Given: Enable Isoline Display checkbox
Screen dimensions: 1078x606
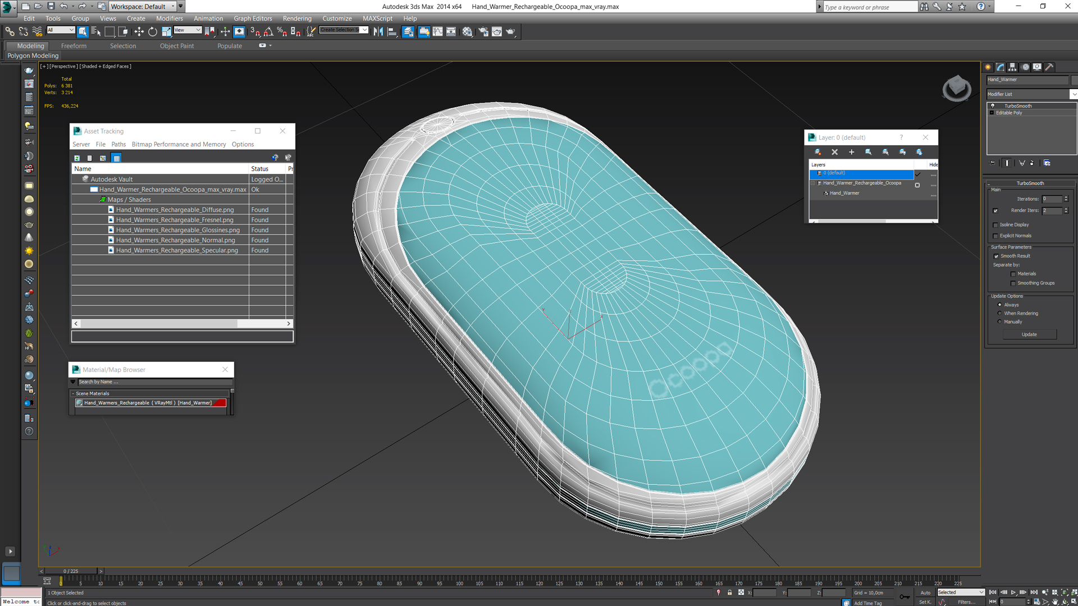Looking at the screenshot, I should (995, 225).
